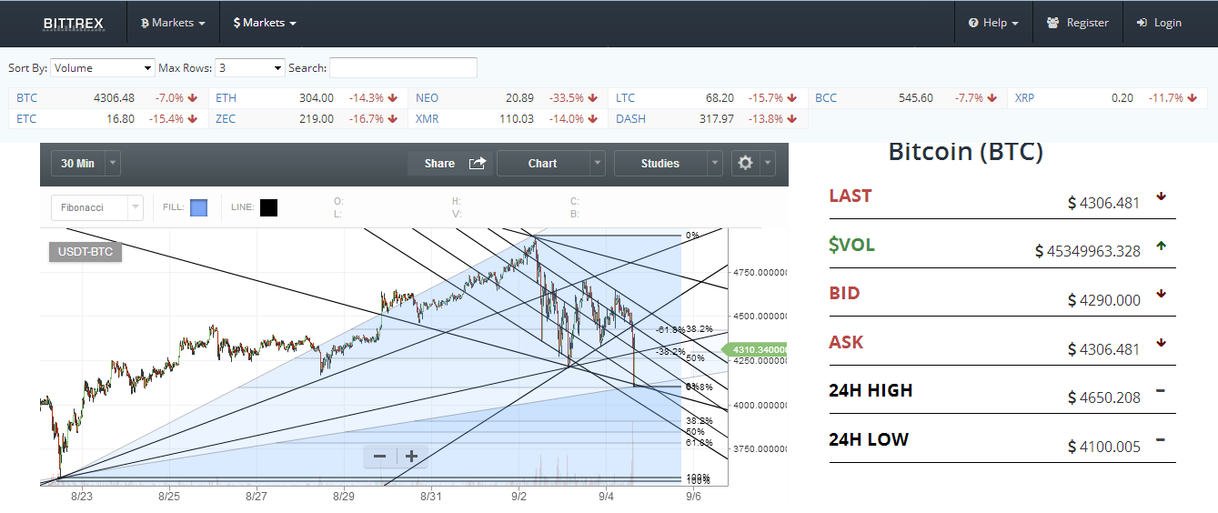Expand the Chart dropdown arrow
Screen dimensions: 1218x513
pyautogui.click(x=597, y=164)
